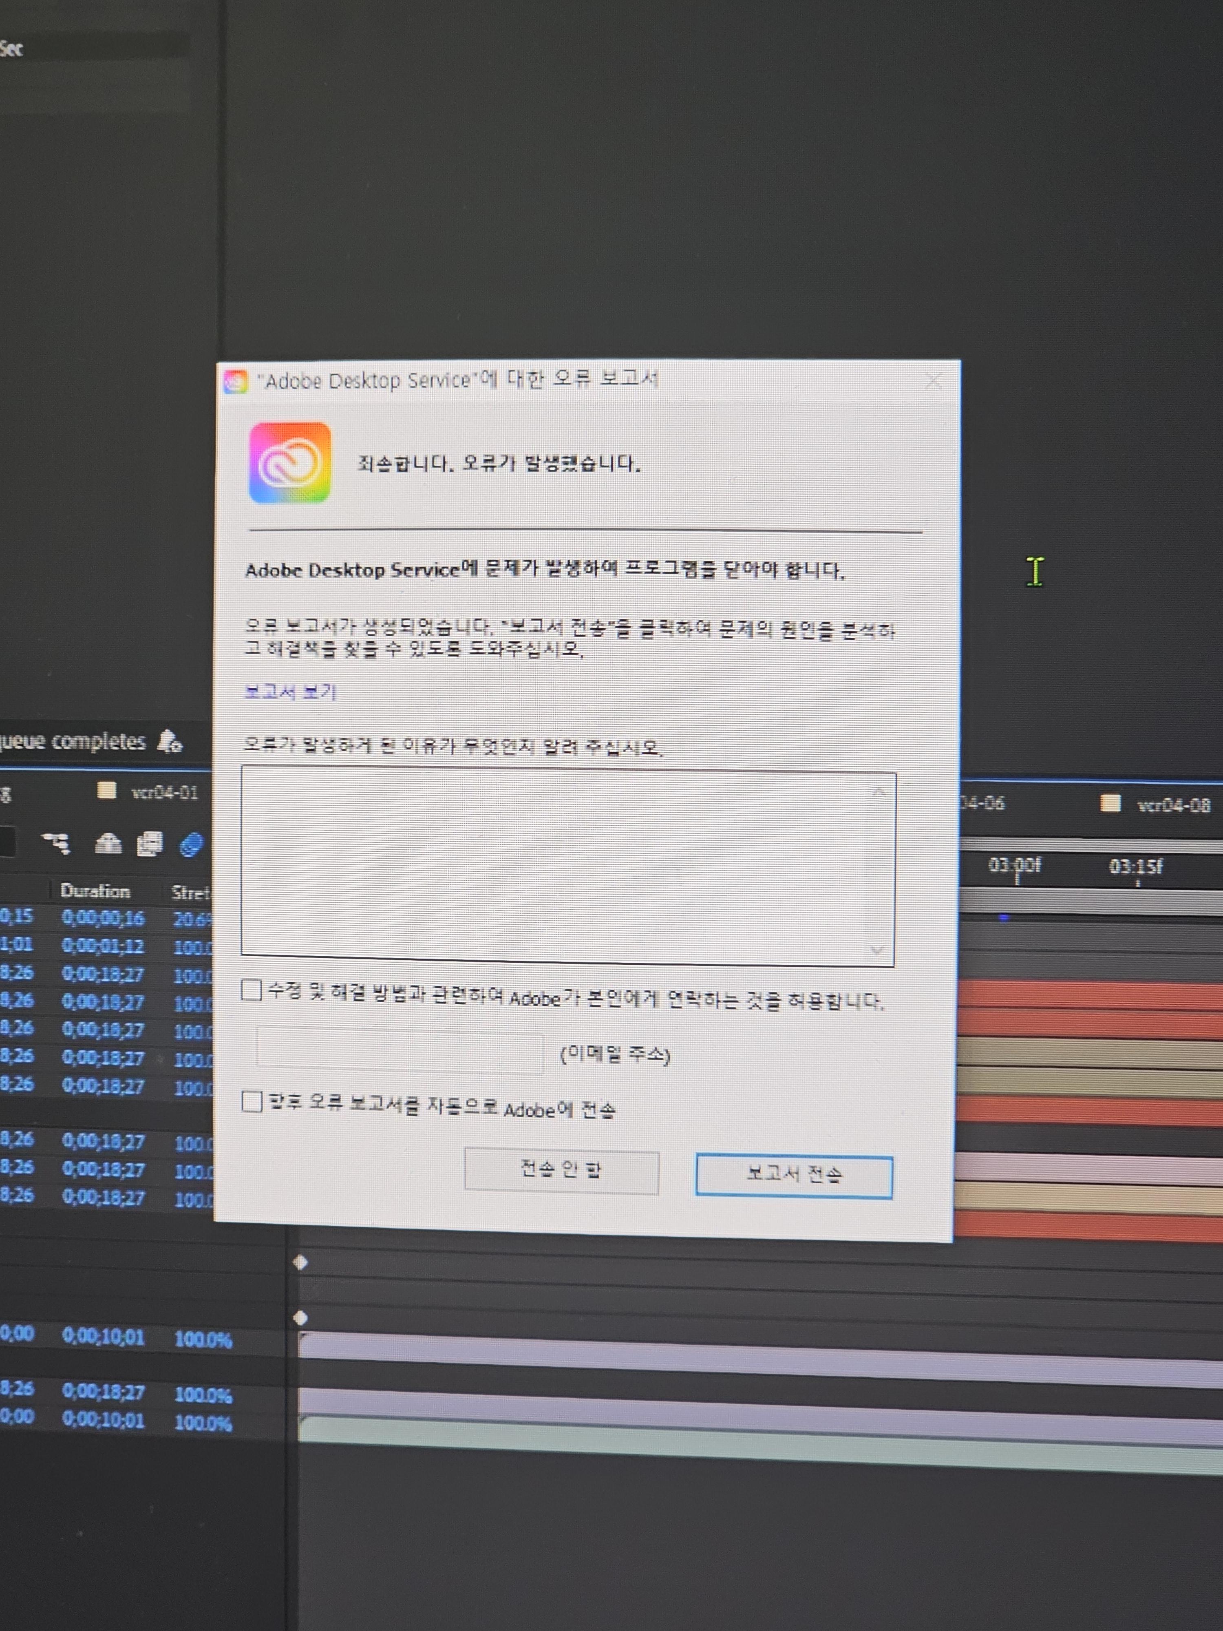Screen dimensions: 1223x1631
Task: Click the 03:15f mark on time ruler
Action: coord(1136,866)
